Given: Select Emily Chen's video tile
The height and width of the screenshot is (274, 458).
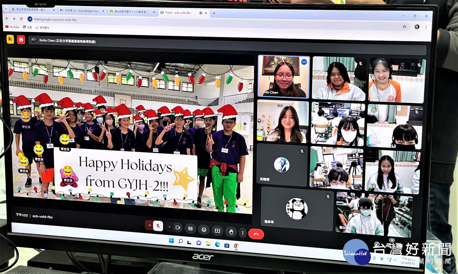Looking at the screenshot, I should coord(284,77).
